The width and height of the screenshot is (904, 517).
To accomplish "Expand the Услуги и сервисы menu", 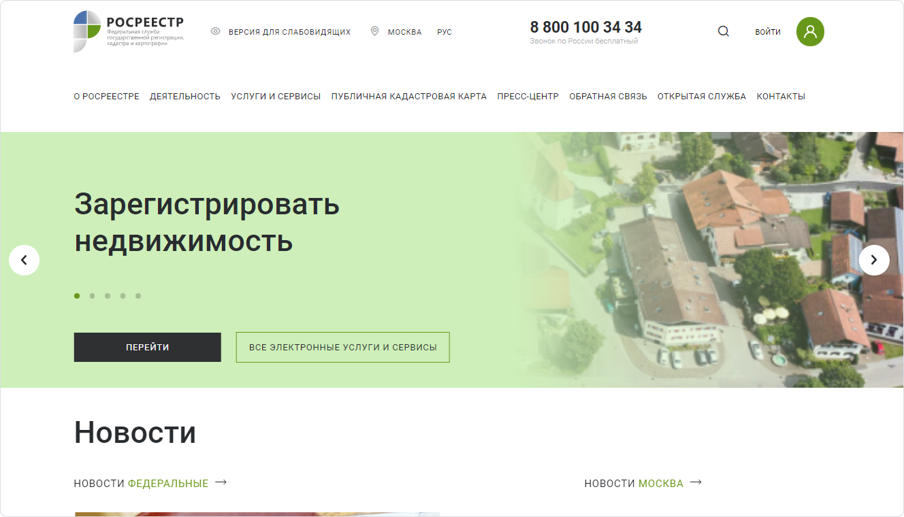I will click(x=276, y=97).
